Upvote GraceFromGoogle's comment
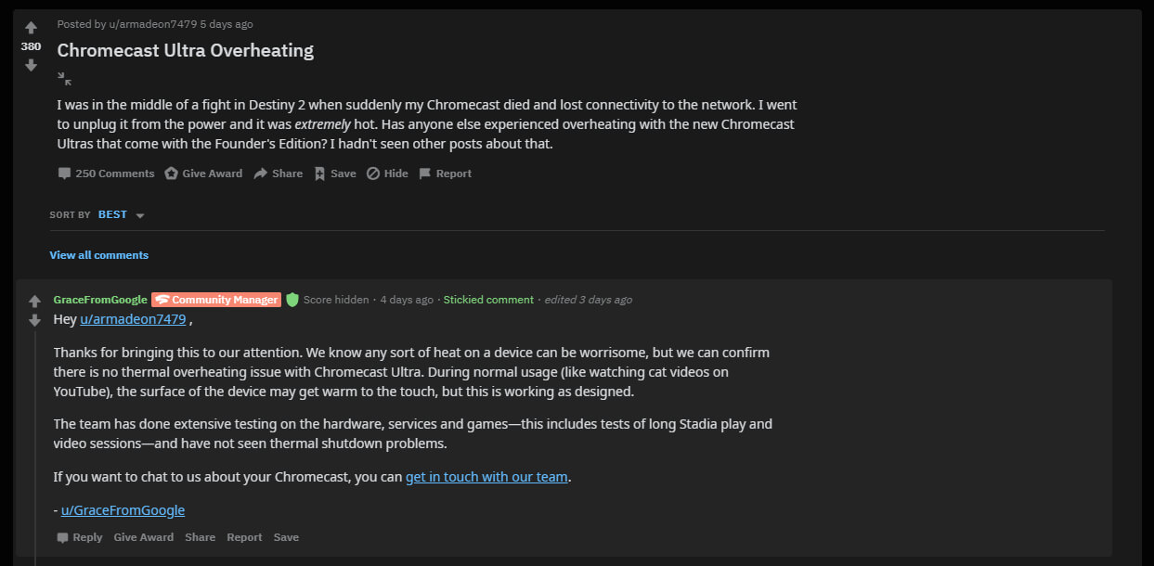The height and width of the screenshot is (566, 1154). [34, 302]
